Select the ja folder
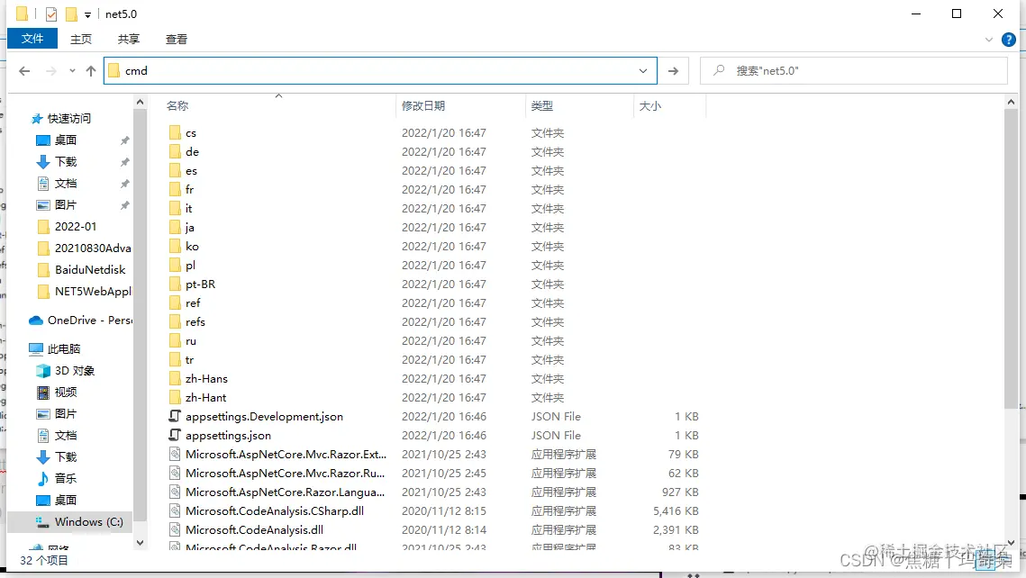The image size is (1026, 578). (190, 227)
